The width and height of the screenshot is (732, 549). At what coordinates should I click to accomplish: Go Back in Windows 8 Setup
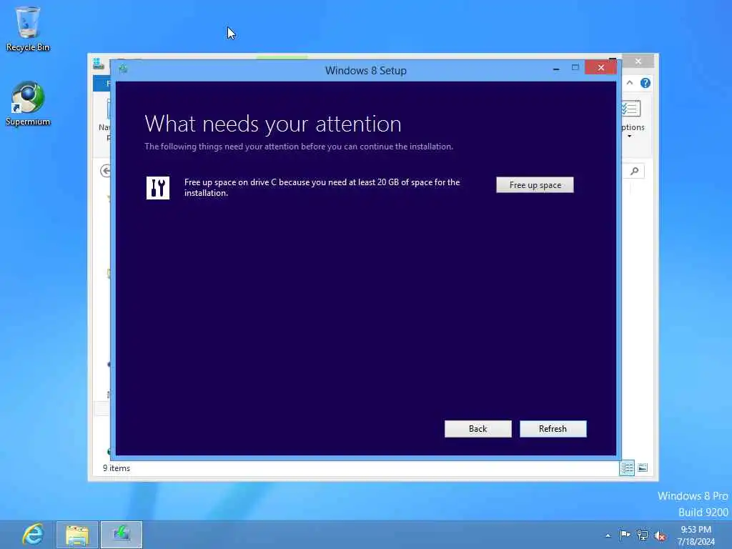(x=478, y=429)
